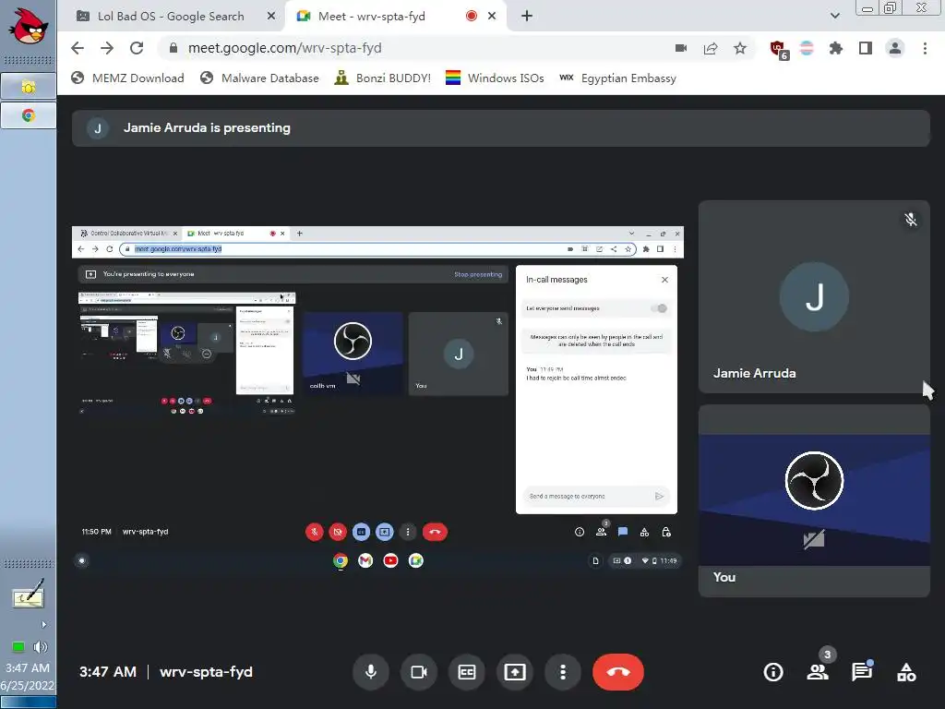Select Jamie Arruda participant tile
Viewport: 945px width, 709px height.
pos(814,296)
